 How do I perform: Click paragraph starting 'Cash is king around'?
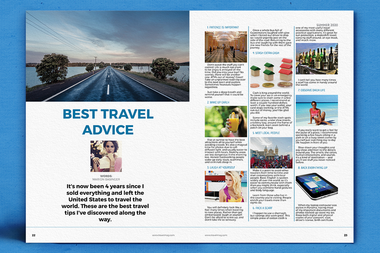pos(271,103)
